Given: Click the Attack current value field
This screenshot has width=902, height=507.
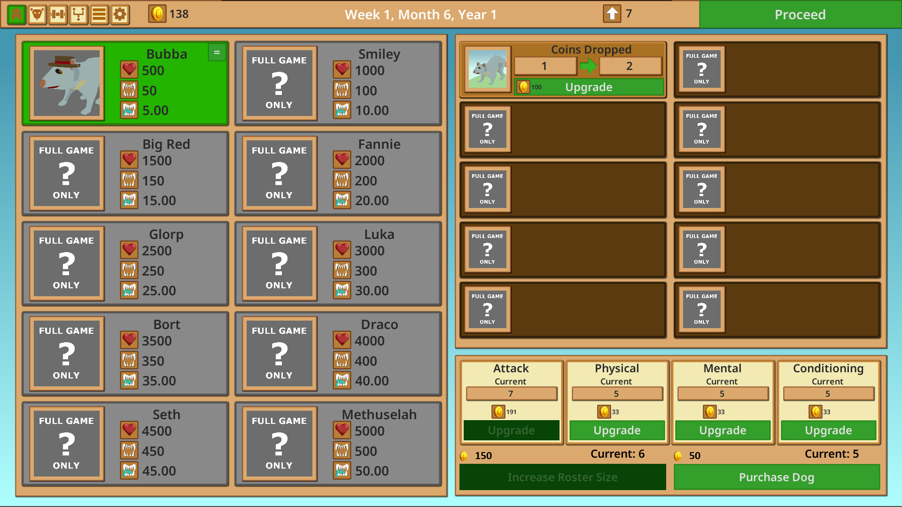Looking at the screenshot, I should tap(511, 394).
